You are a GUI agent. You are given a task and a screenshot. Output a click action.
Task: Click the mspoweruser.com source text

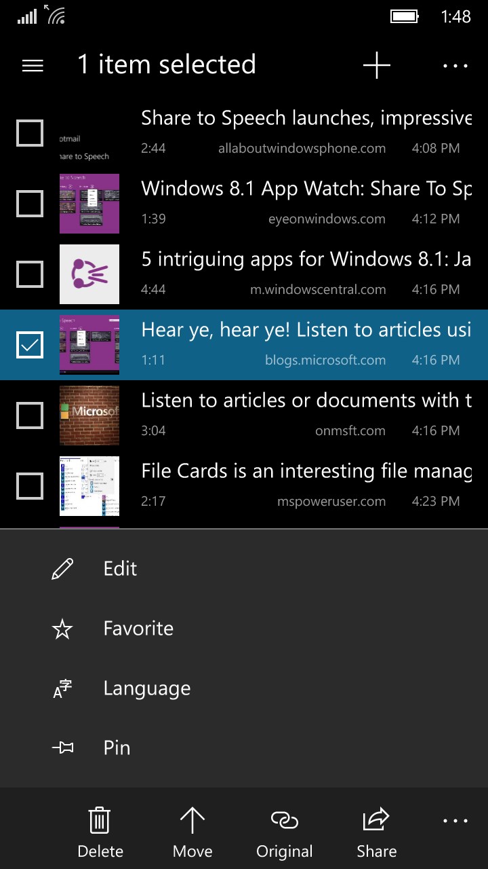point(331,502)
